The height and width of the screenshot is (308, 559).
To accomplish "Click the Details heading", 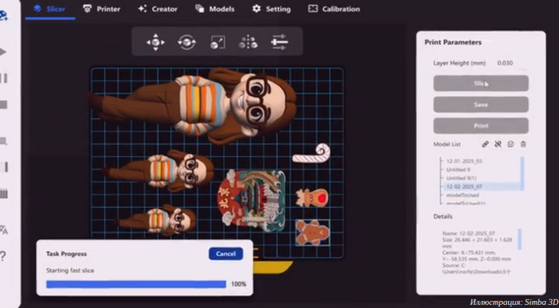I will [443, 216].
